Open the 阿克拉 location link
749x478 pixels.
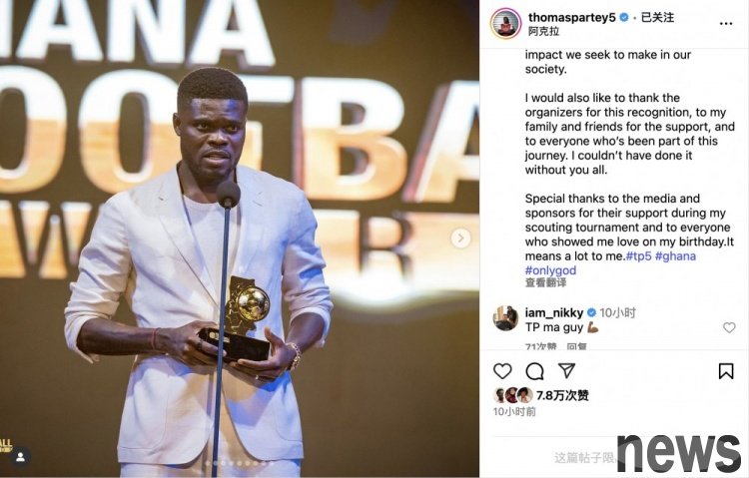click(543, 32)
